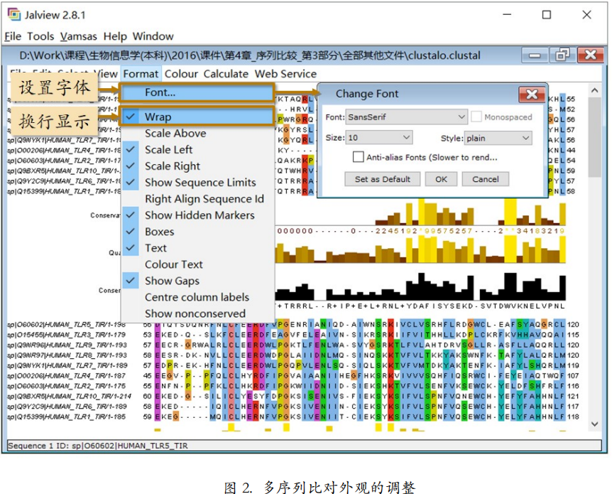Screen dimensions: 612x494
Task: Select sequence O15455 HUMAN_TLR3_TIR/1-179
Action: [x=66, y=335]
